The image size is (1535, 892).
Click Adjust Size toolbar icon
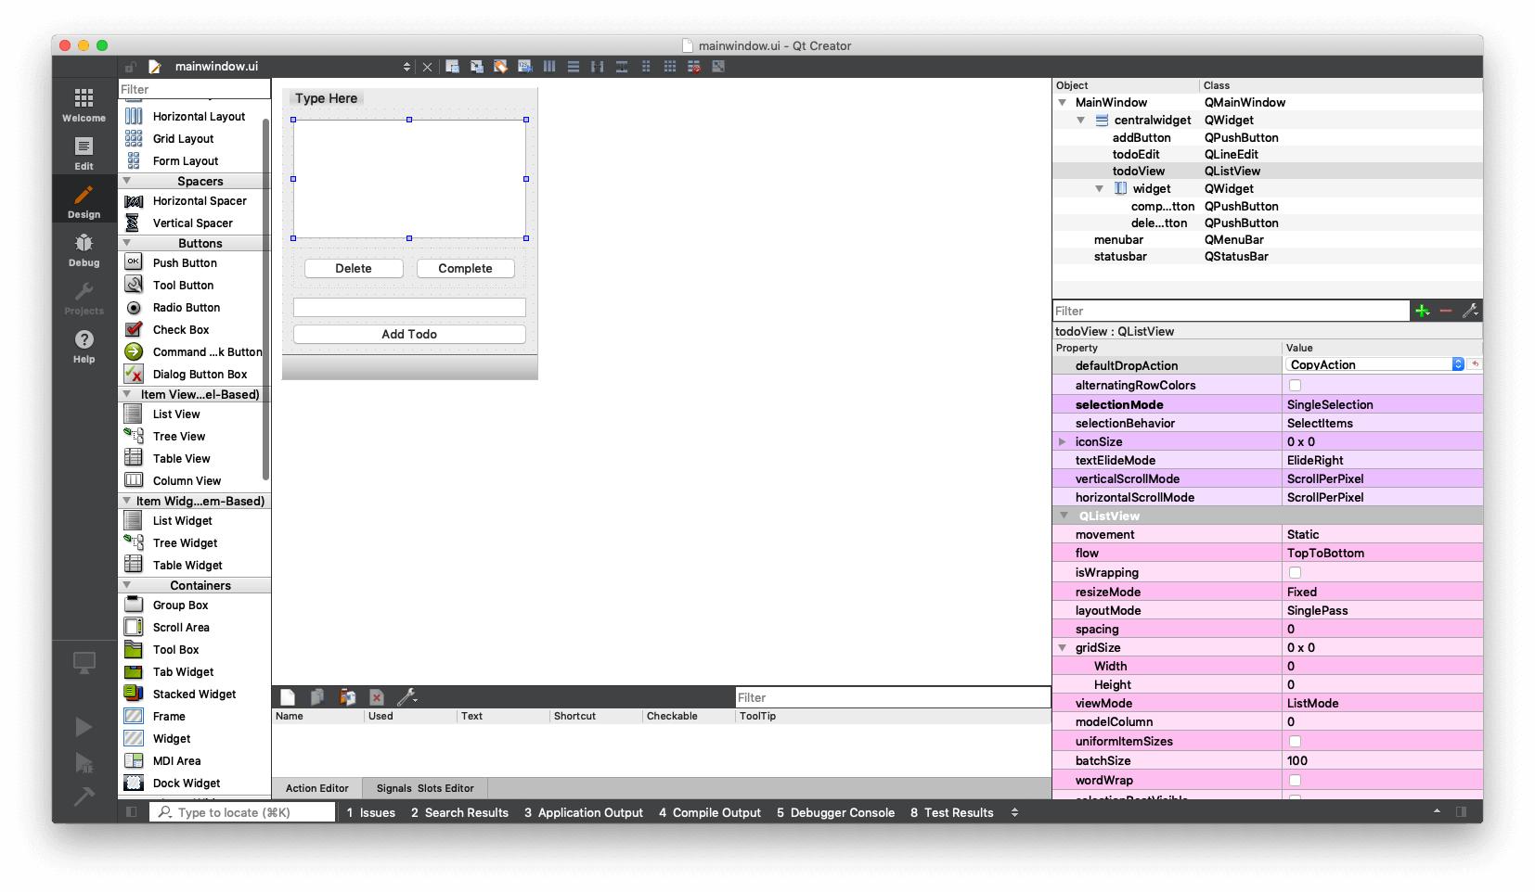[x=717, y=66]
